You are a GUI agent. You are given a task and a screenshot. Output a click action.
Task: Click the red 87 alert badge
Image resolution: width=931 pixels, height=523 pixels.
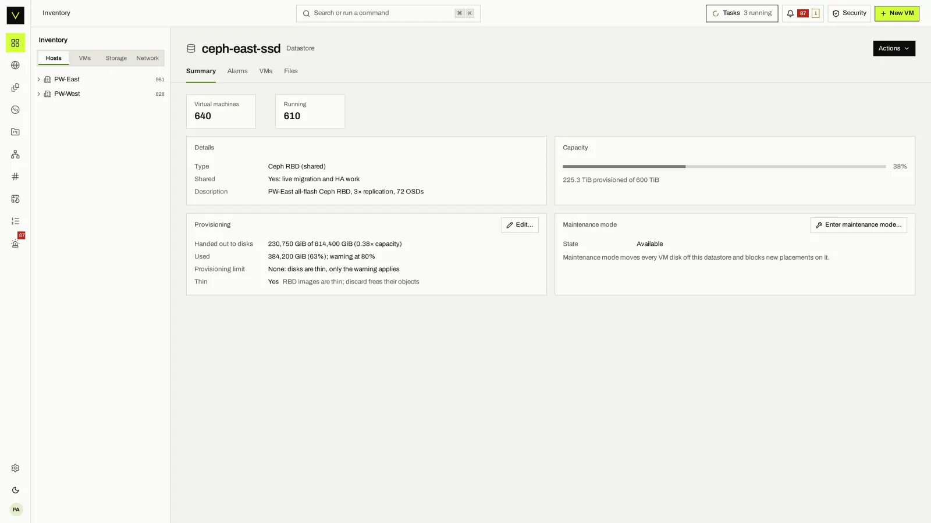(x=803, y=13)
